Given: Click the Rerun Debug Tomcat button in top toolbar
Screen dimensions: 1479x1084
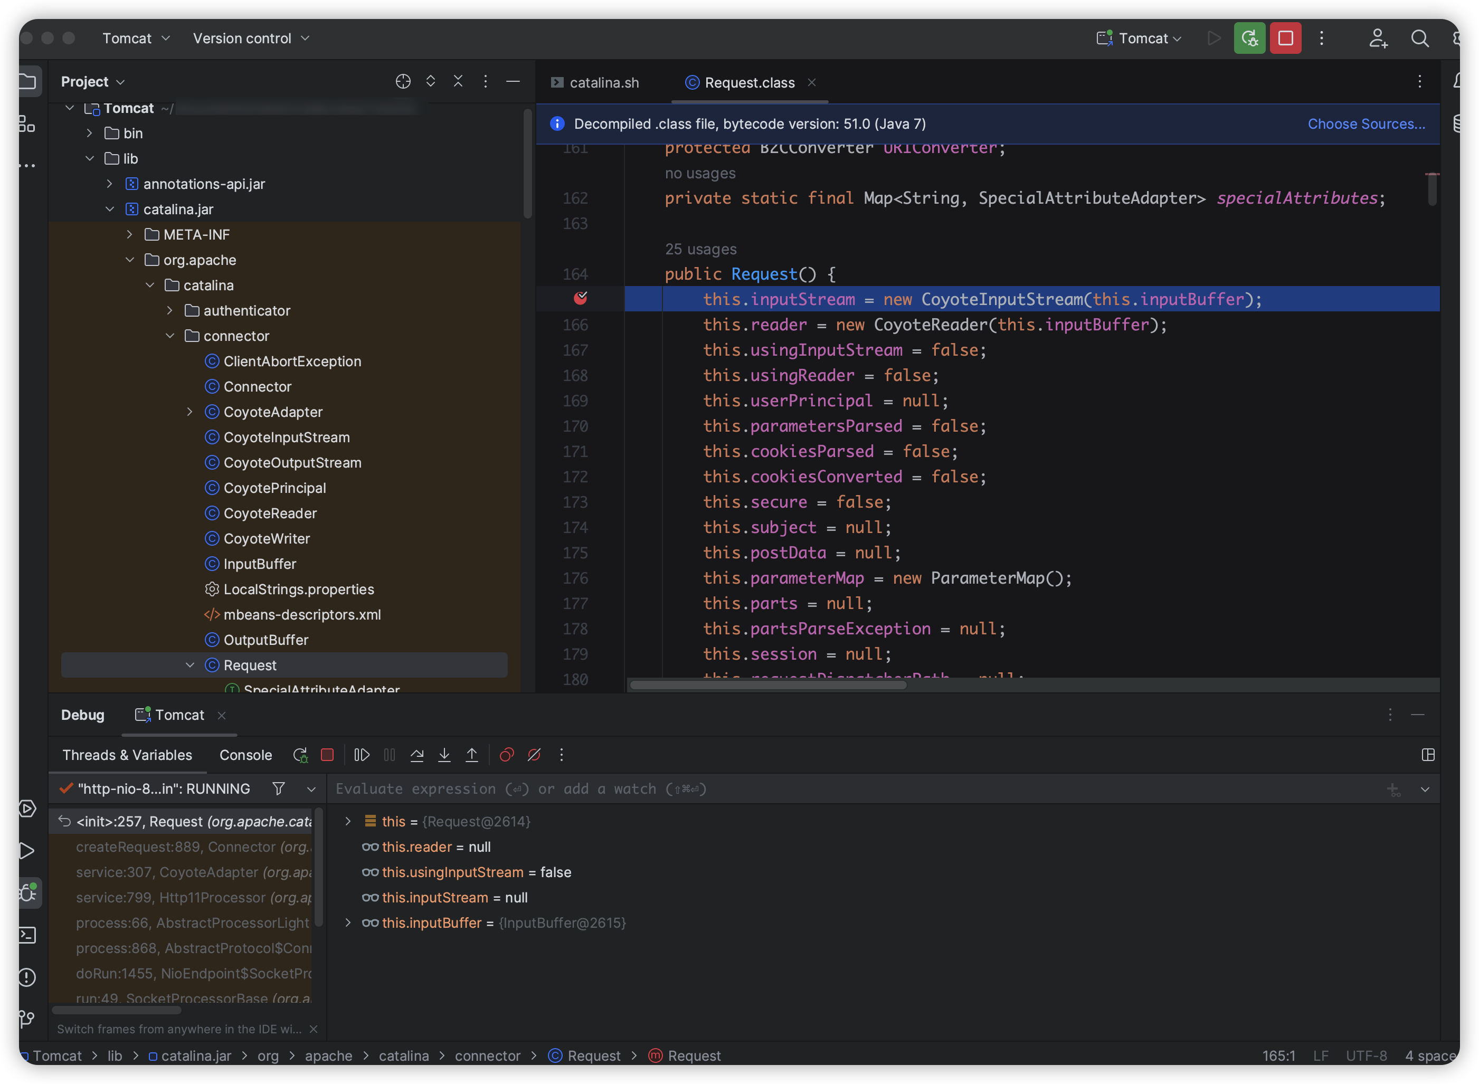Looking at the screenshot, I should [1249, 38].
